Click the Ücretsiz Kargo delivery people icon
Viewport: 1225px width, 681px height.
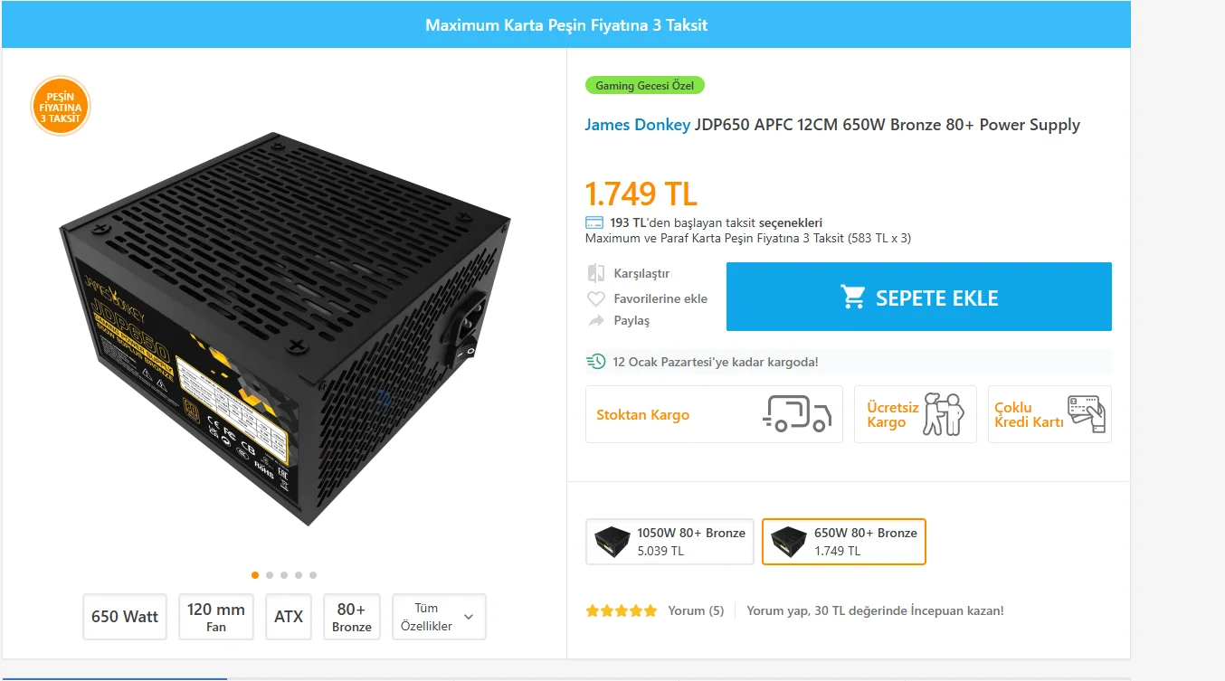click(944, 414)
